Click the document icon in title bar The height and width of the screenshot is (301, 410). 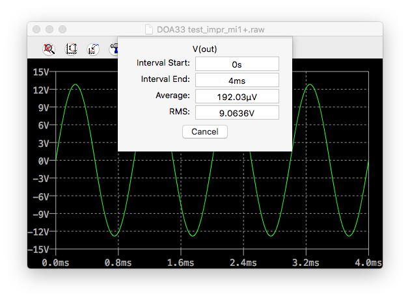tap(149, 29)
